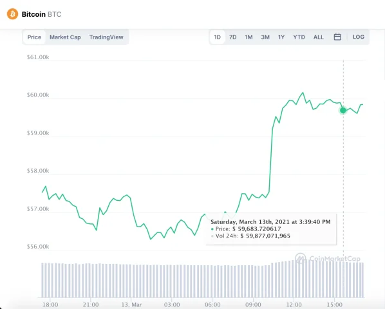Screen dimensions: 385x309
Task: Switch to the Price tab
Action: 34,37
